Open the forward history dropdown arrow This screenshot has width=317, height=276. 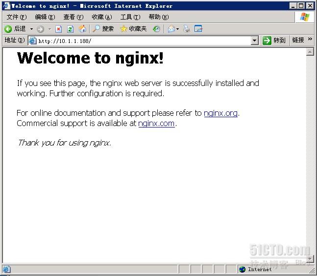tap(49, 29)
